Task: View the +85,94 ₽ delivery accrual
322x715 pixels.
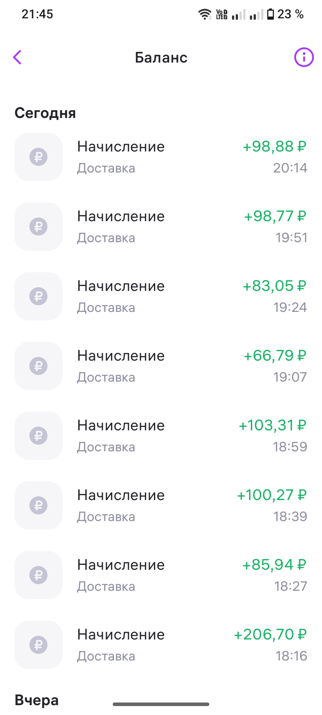Action: (x=161, y=575)
